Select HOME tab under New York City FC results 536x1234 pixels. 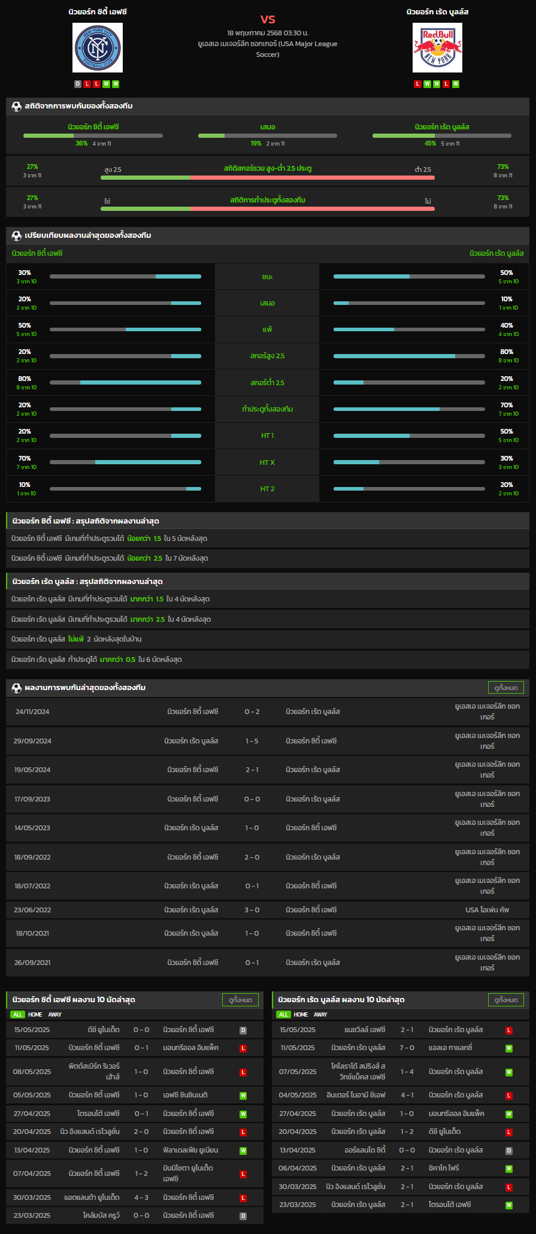(x=35, y=1015)
